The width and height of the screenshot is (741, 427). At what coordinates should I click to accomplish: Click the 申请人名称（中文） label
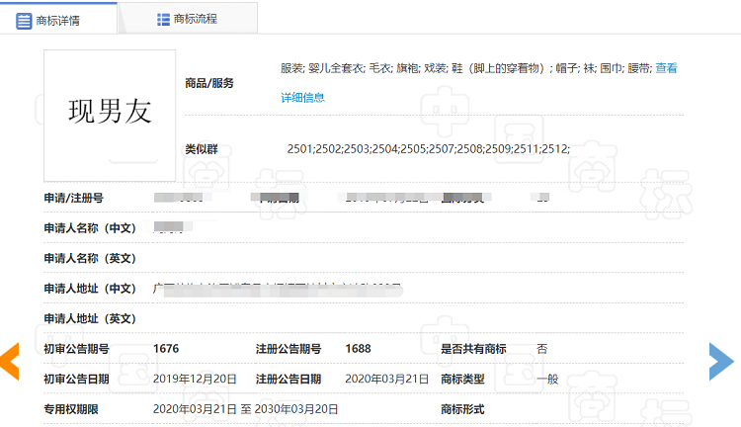[90, 228]
